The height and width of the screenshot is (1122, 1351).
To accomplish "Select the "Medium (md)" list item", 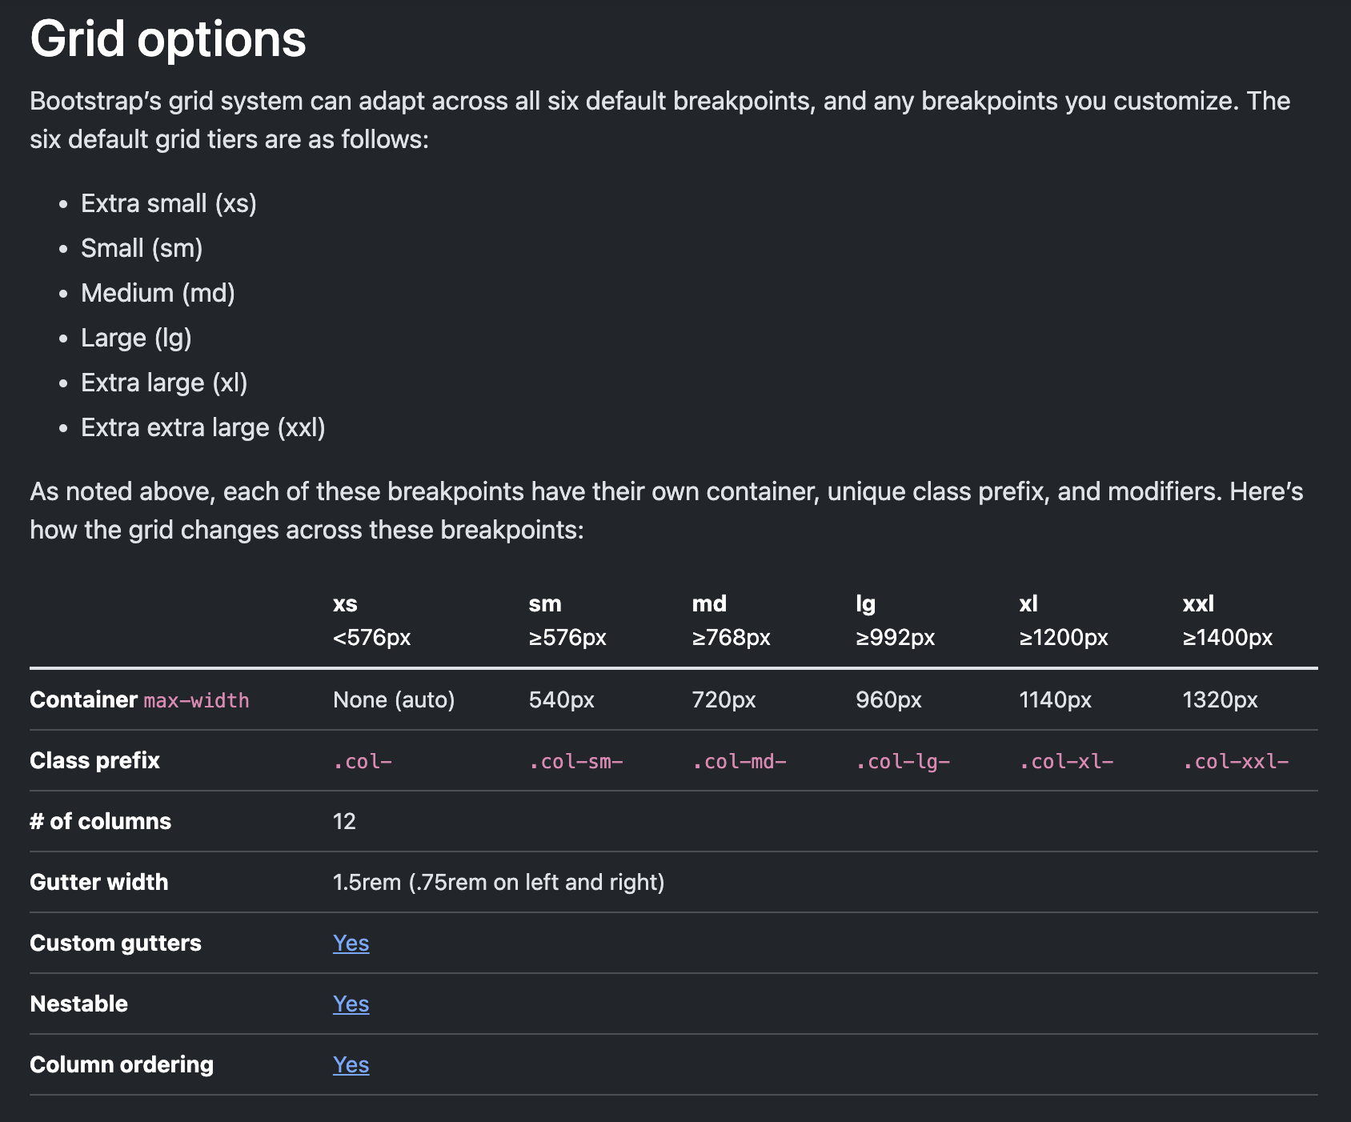I will (158, 293).
